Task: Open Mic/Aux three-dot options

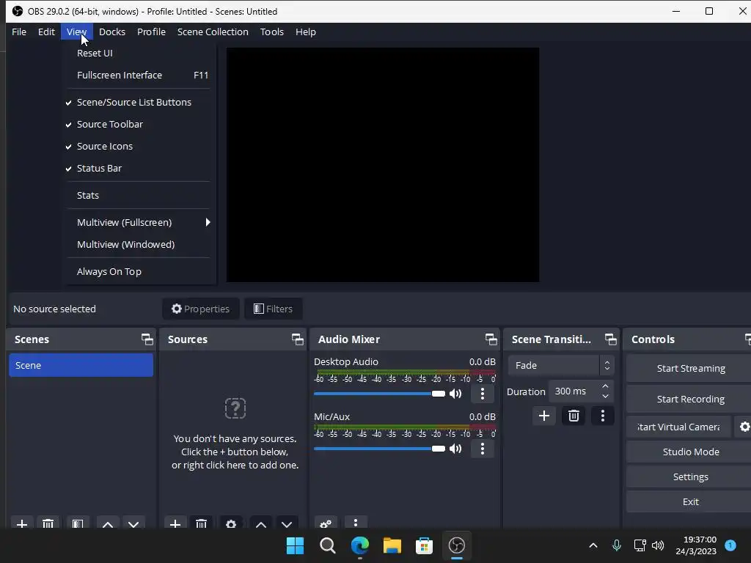Action: [483, 449]
